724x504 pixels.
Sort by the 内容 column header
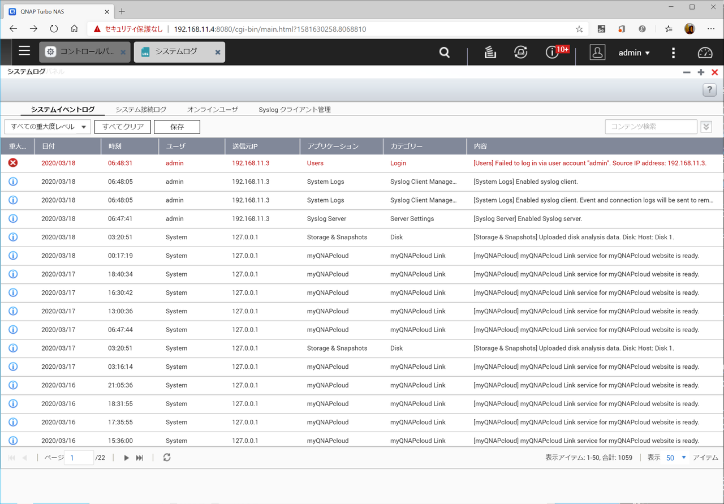pos(595,146)
